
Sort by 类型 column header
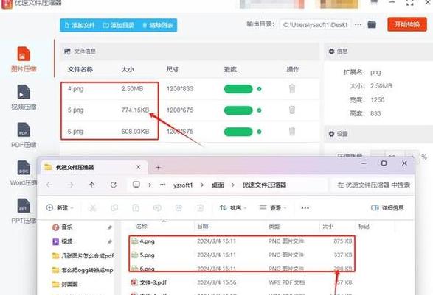tap(274, 227)
